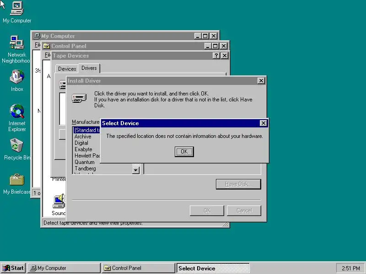Open the Start menu
Image resolution: width=366 pixels, height=274 pixels.
(x=13, y=268)
